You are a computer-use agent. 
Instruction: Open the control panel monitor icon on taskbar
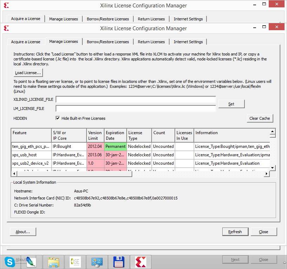point(97,262)
